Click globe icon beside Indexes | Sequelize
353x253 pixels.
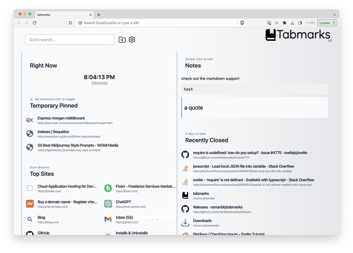[30, 134]
